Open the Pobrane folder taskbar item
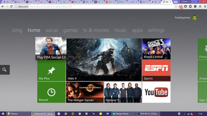The width and height of the screenshot is (207, 116). [18, 114]
